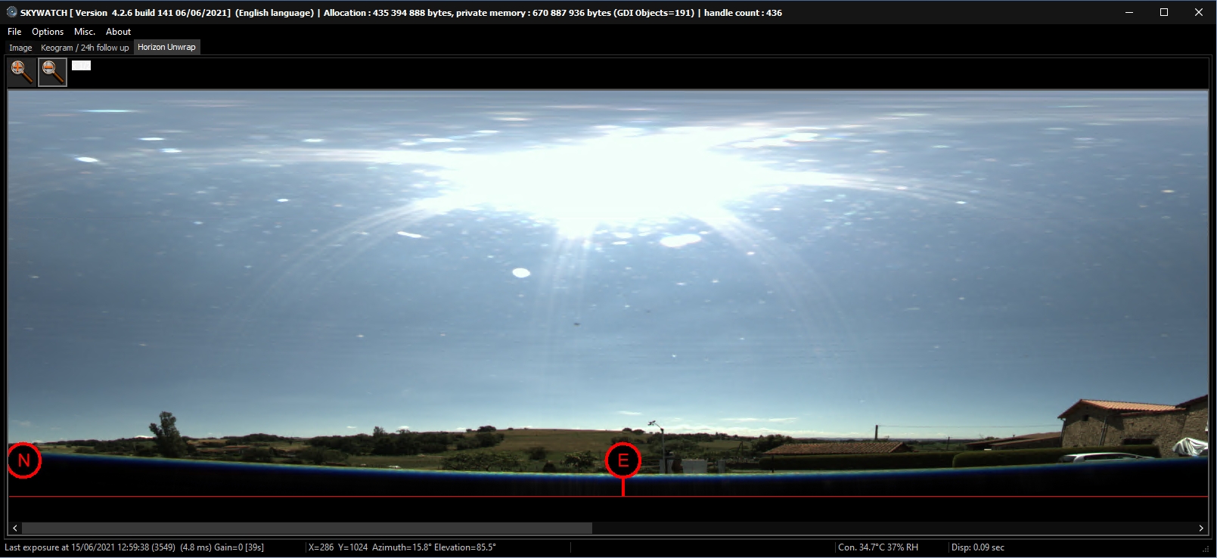Click the N north compass marker
Screen dimensions: 1217x558
tap(24, 460)
